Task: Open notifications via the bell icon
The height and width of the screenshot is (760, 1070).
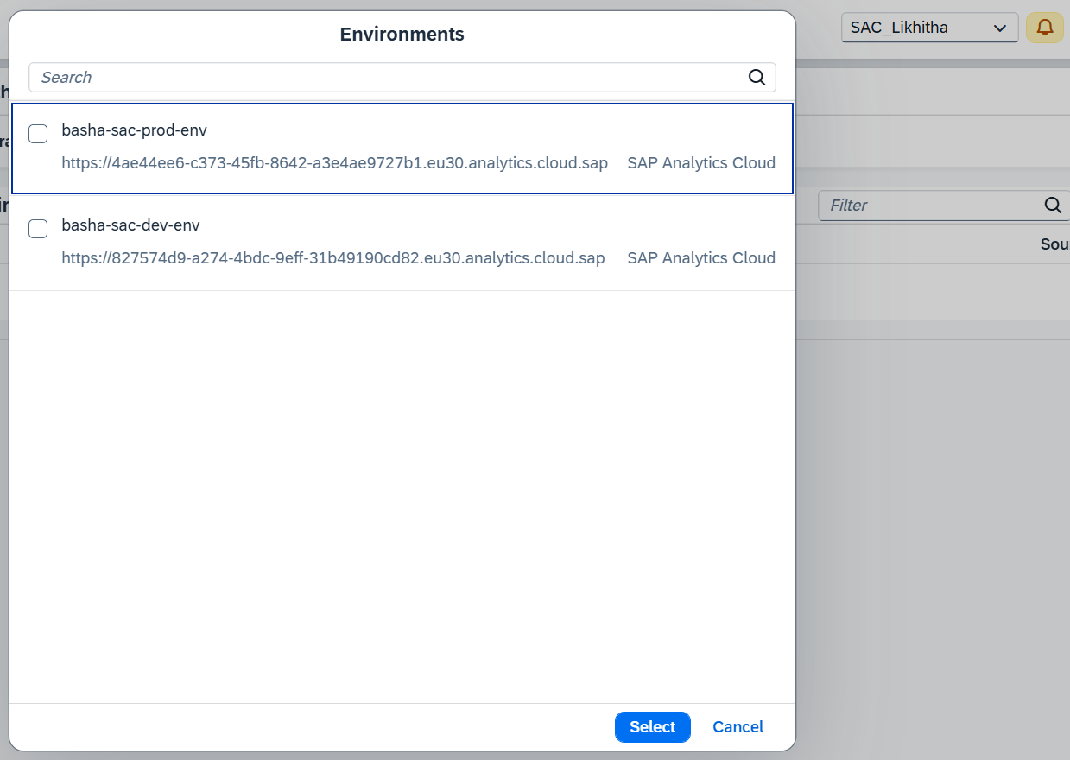Action: 1044,28
